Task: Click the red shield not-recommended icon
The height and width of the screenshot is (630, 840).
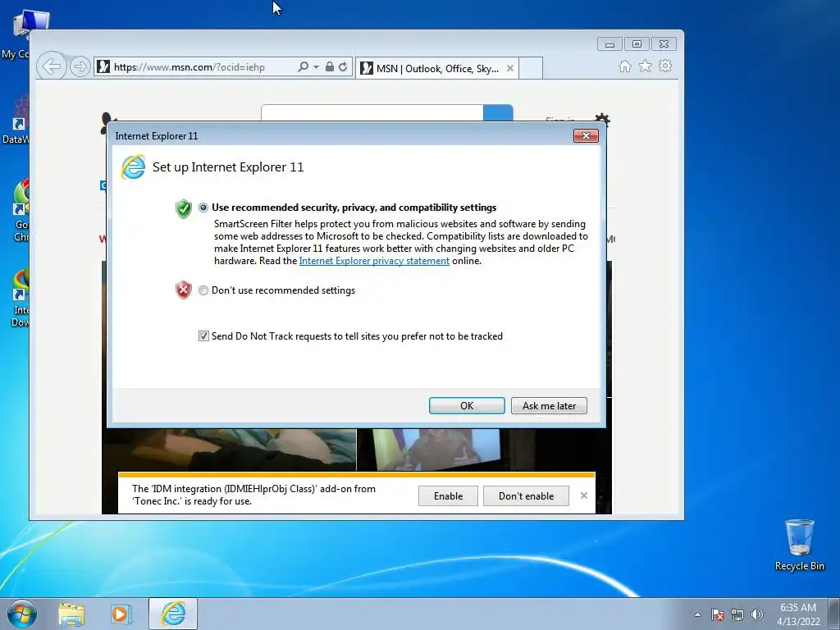Action: [184, 290]
